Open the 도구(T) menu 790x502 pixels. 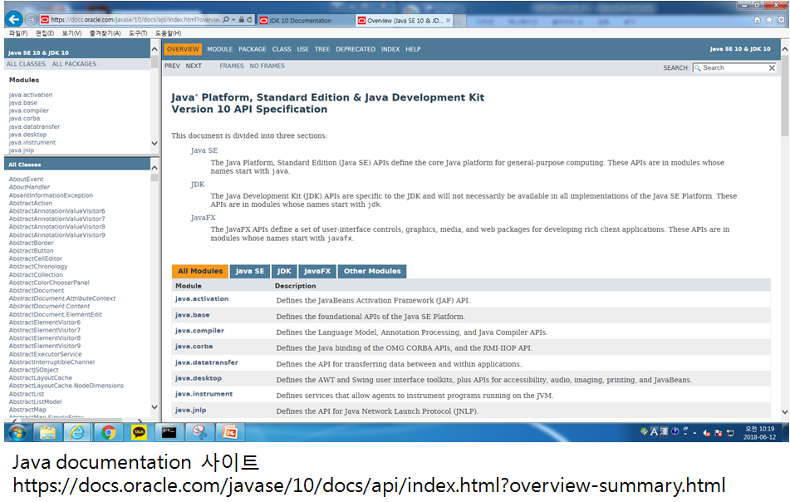coord(138,33)
